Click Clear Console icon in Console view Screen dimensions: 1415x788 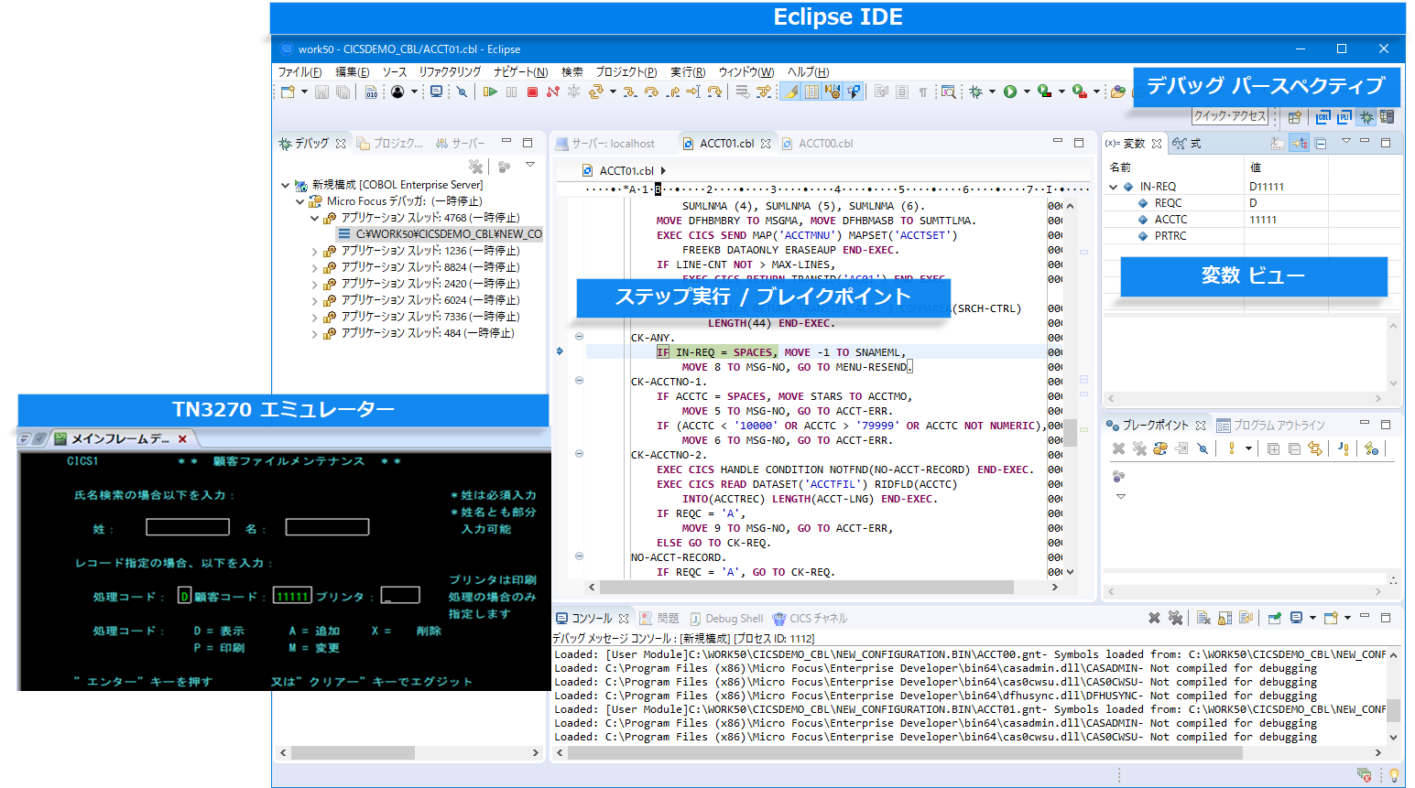coord(1203,619)
